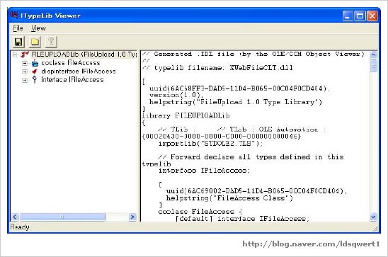Screen dimensions: 388x257
Task: Minimize the ITypeLib Viewer window
Action: [348, 16]
